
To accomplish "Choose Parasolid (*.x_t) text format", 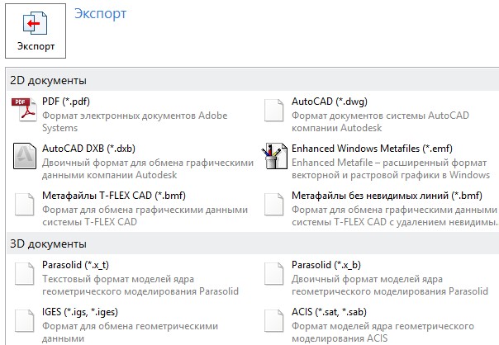I will click(75, 265).
